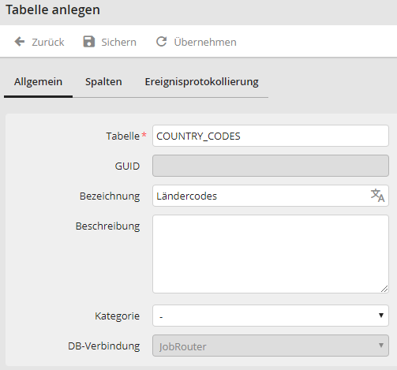Viewport: 397px width, 370px height.
Task: Click the circular refresh arrow icon
Action: (x=162, y=42)
